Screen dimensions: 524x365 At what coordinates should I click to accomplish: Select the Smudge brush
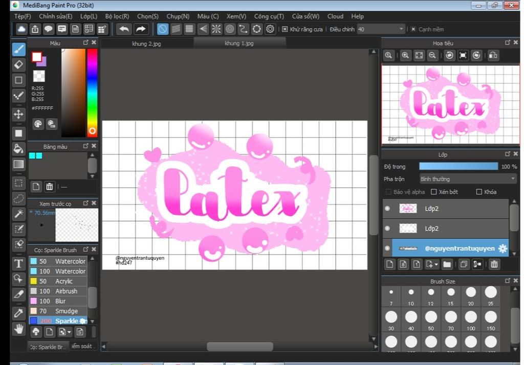(58, 311)
